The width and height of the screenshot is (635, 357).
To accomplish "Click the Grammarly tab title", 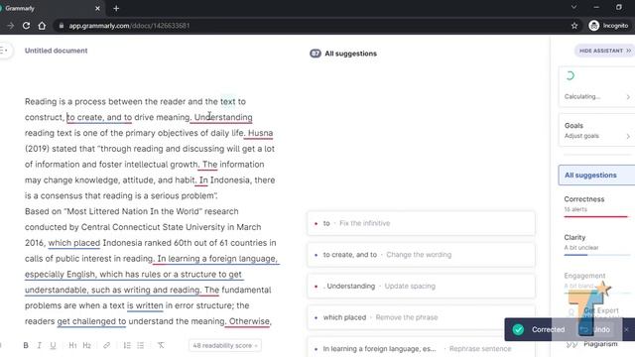I will tap(20, 8).
